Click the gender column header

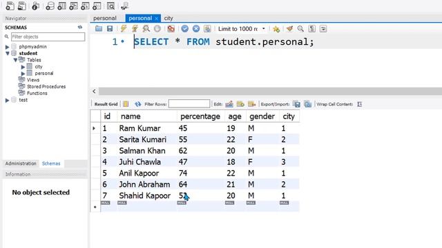pos(262,116)
